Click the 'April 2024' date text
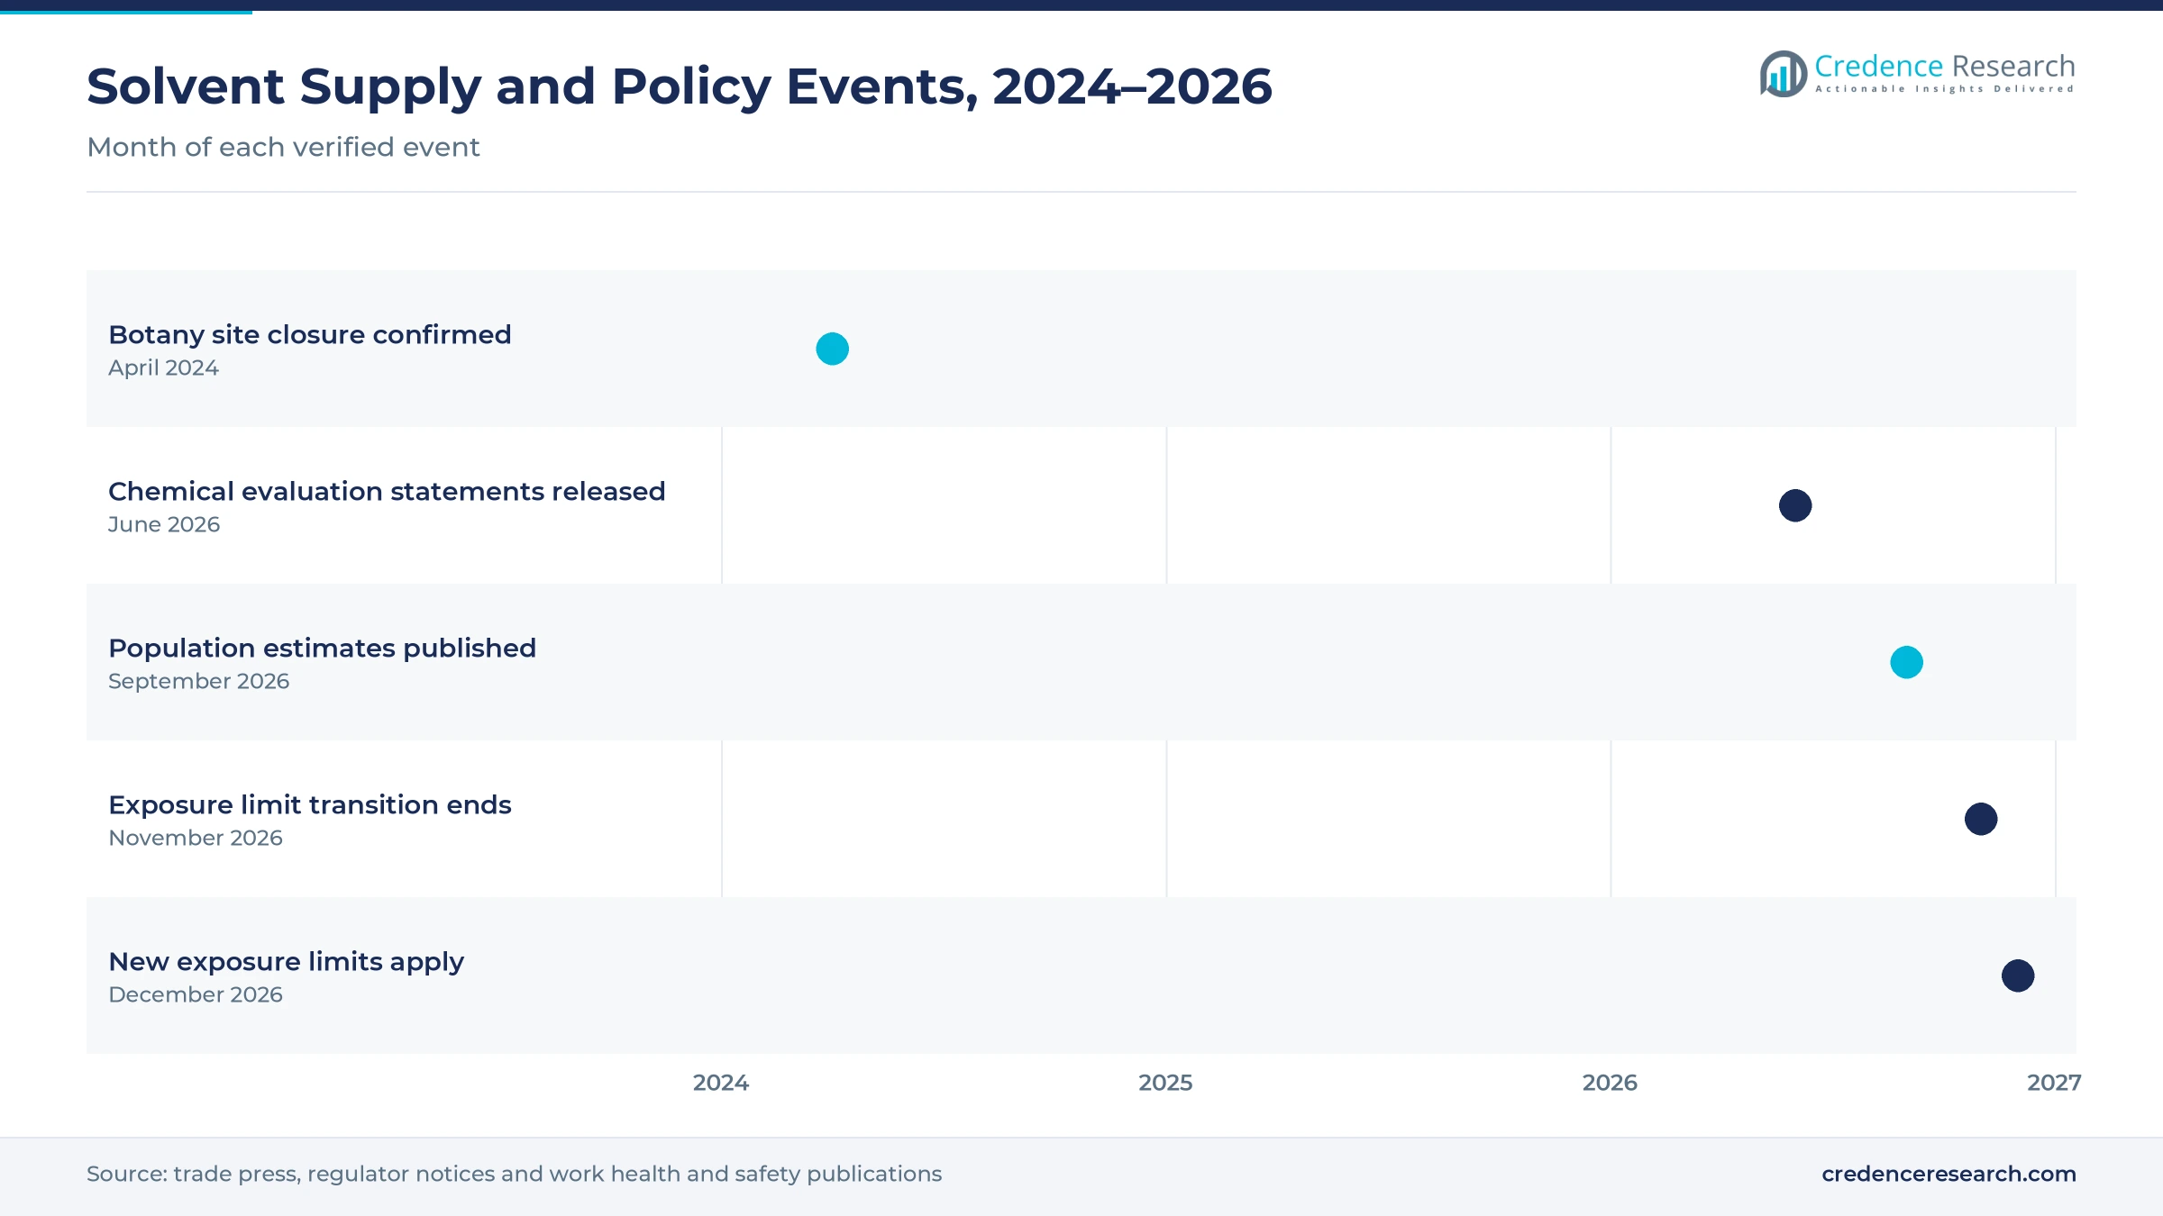This screenshot has width=2163, height=1216. click(163, 368)
